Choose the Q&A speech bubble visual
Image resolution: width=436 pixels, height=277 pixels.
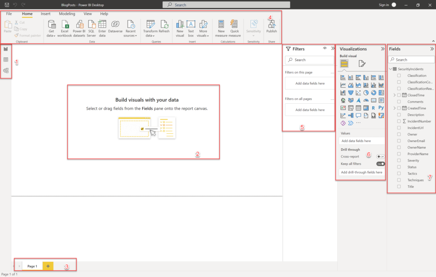click(x=359, y=115)
